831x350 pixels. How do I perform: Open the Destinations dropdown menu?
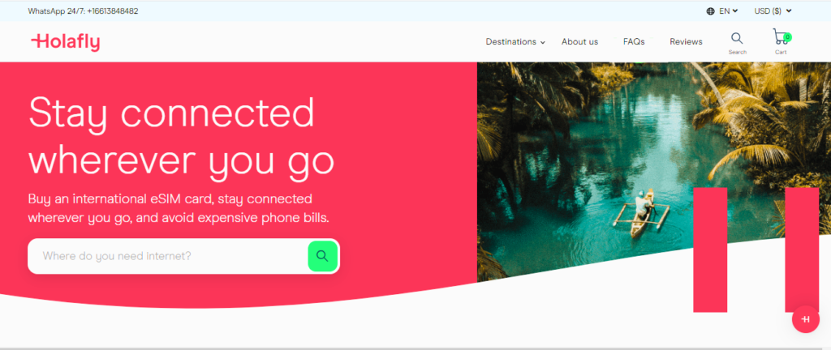(515, 42)
